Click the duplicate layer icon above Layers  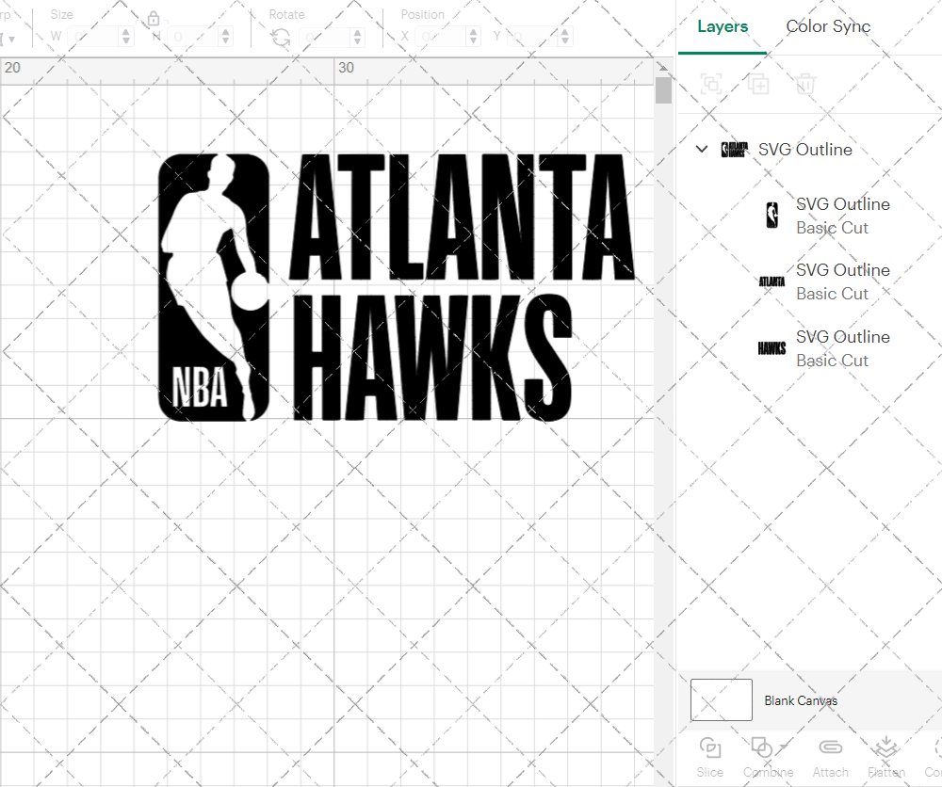pos(758,84)
